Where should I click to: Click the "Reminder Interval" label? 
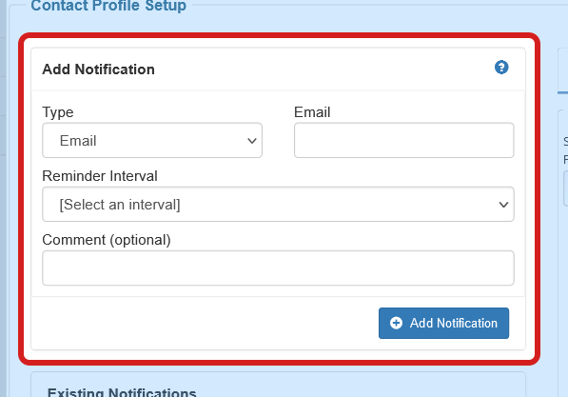100,176
